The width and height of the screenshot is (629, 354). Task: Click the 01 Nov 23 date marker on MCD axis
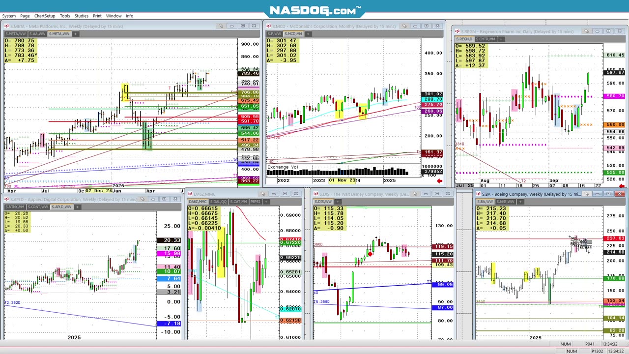[x=343, y=180]
